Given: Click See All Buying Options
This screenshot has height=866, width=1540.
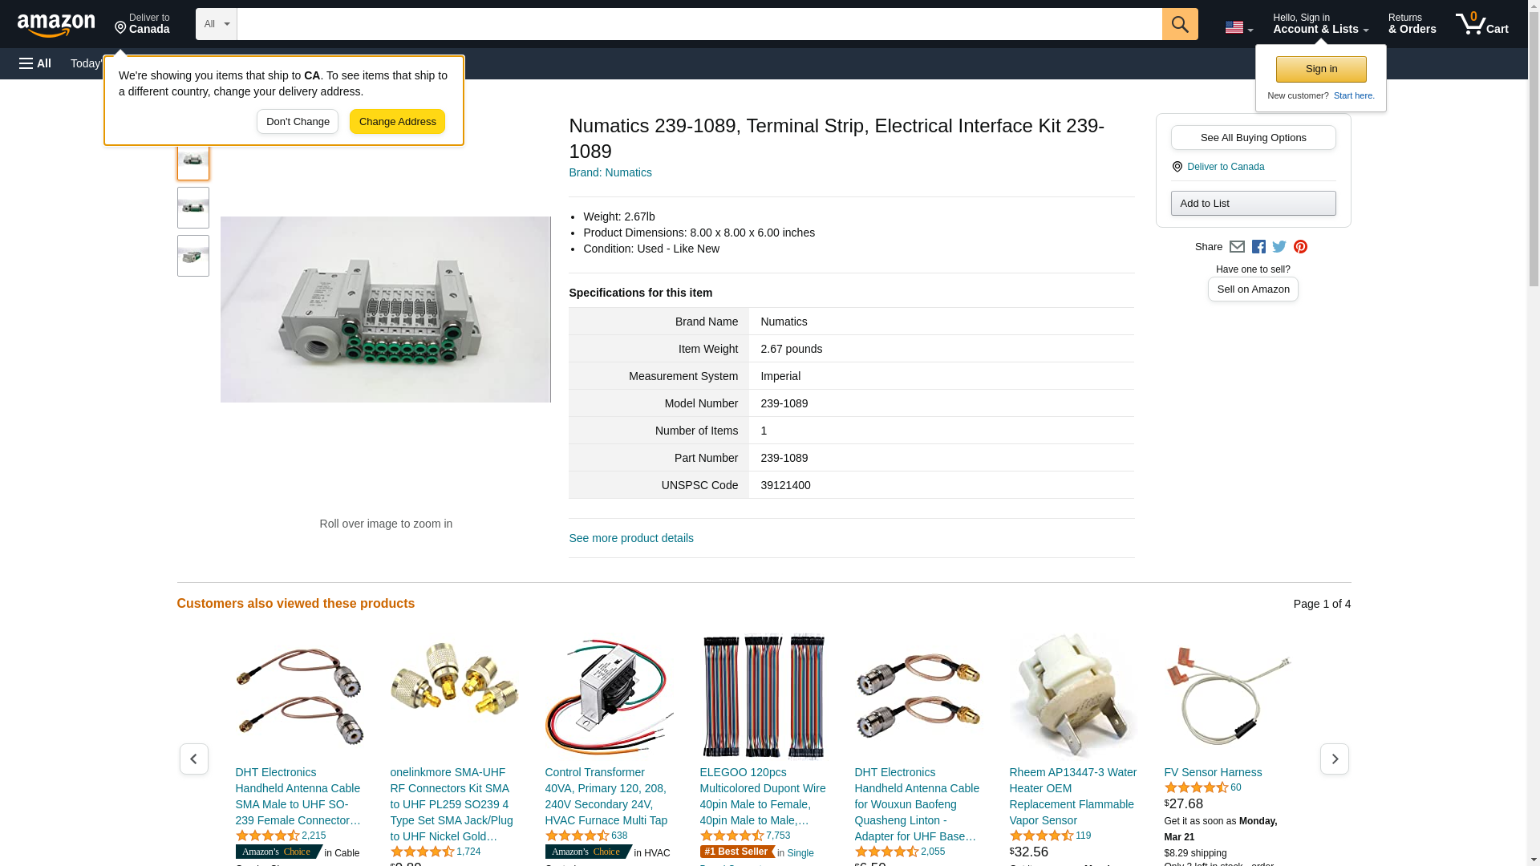Looking at the screenshot, I should tap(1253, 137).
